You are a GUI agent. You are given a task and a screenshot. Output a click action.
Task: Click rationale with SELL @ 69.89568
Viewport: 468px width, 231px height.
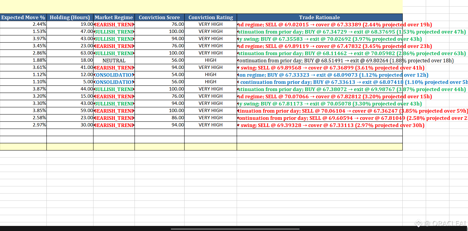click(x=320, y=68)
